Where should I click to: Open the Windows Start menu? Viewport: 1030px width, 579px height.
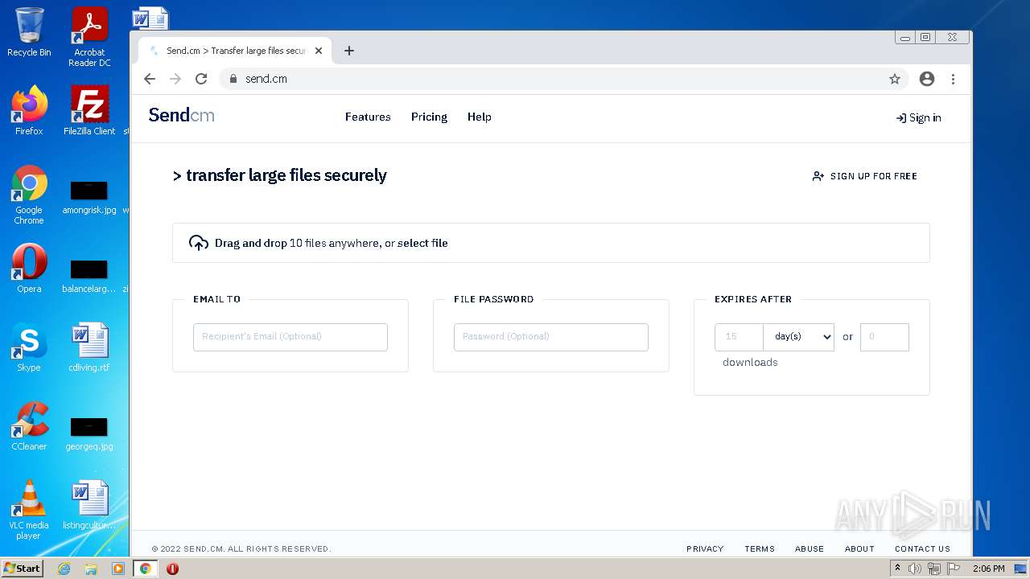coord(23,569)
